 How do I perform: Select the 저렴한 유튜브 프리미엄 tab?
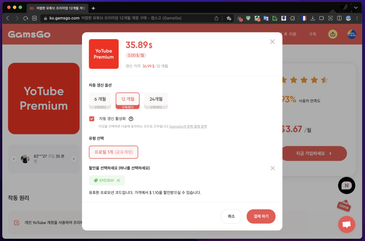coord(57,8)
